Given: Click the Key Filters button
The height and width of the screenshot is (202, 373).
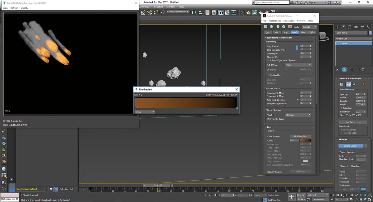Looking at the screenshot, I should [320, 200].
